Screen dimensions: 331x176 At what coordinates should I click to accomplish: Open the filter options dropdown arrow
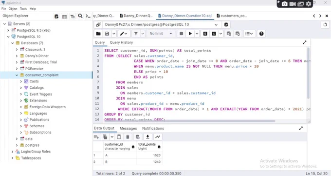coord(143,34)
